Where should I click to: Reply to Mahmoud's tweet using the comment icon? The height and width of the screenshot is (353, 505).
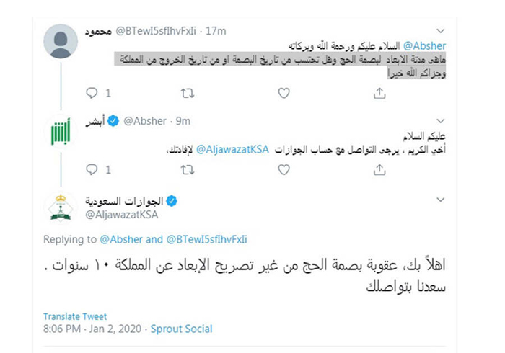pos(92,93)
